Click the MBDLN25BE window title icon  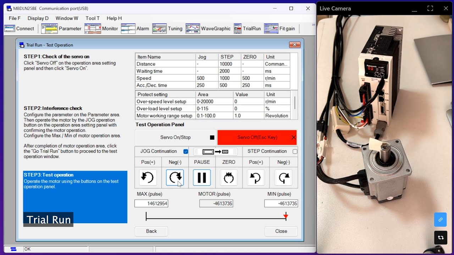[9, 8]
